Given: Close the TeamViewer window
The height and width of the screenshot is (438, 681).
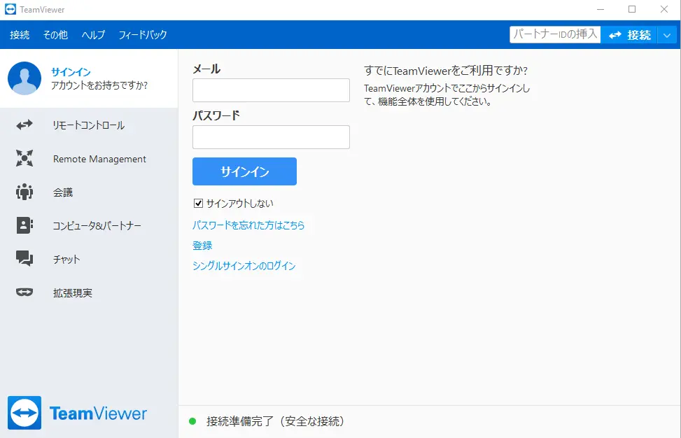Looking at the screenshot, I should point(664,10).
